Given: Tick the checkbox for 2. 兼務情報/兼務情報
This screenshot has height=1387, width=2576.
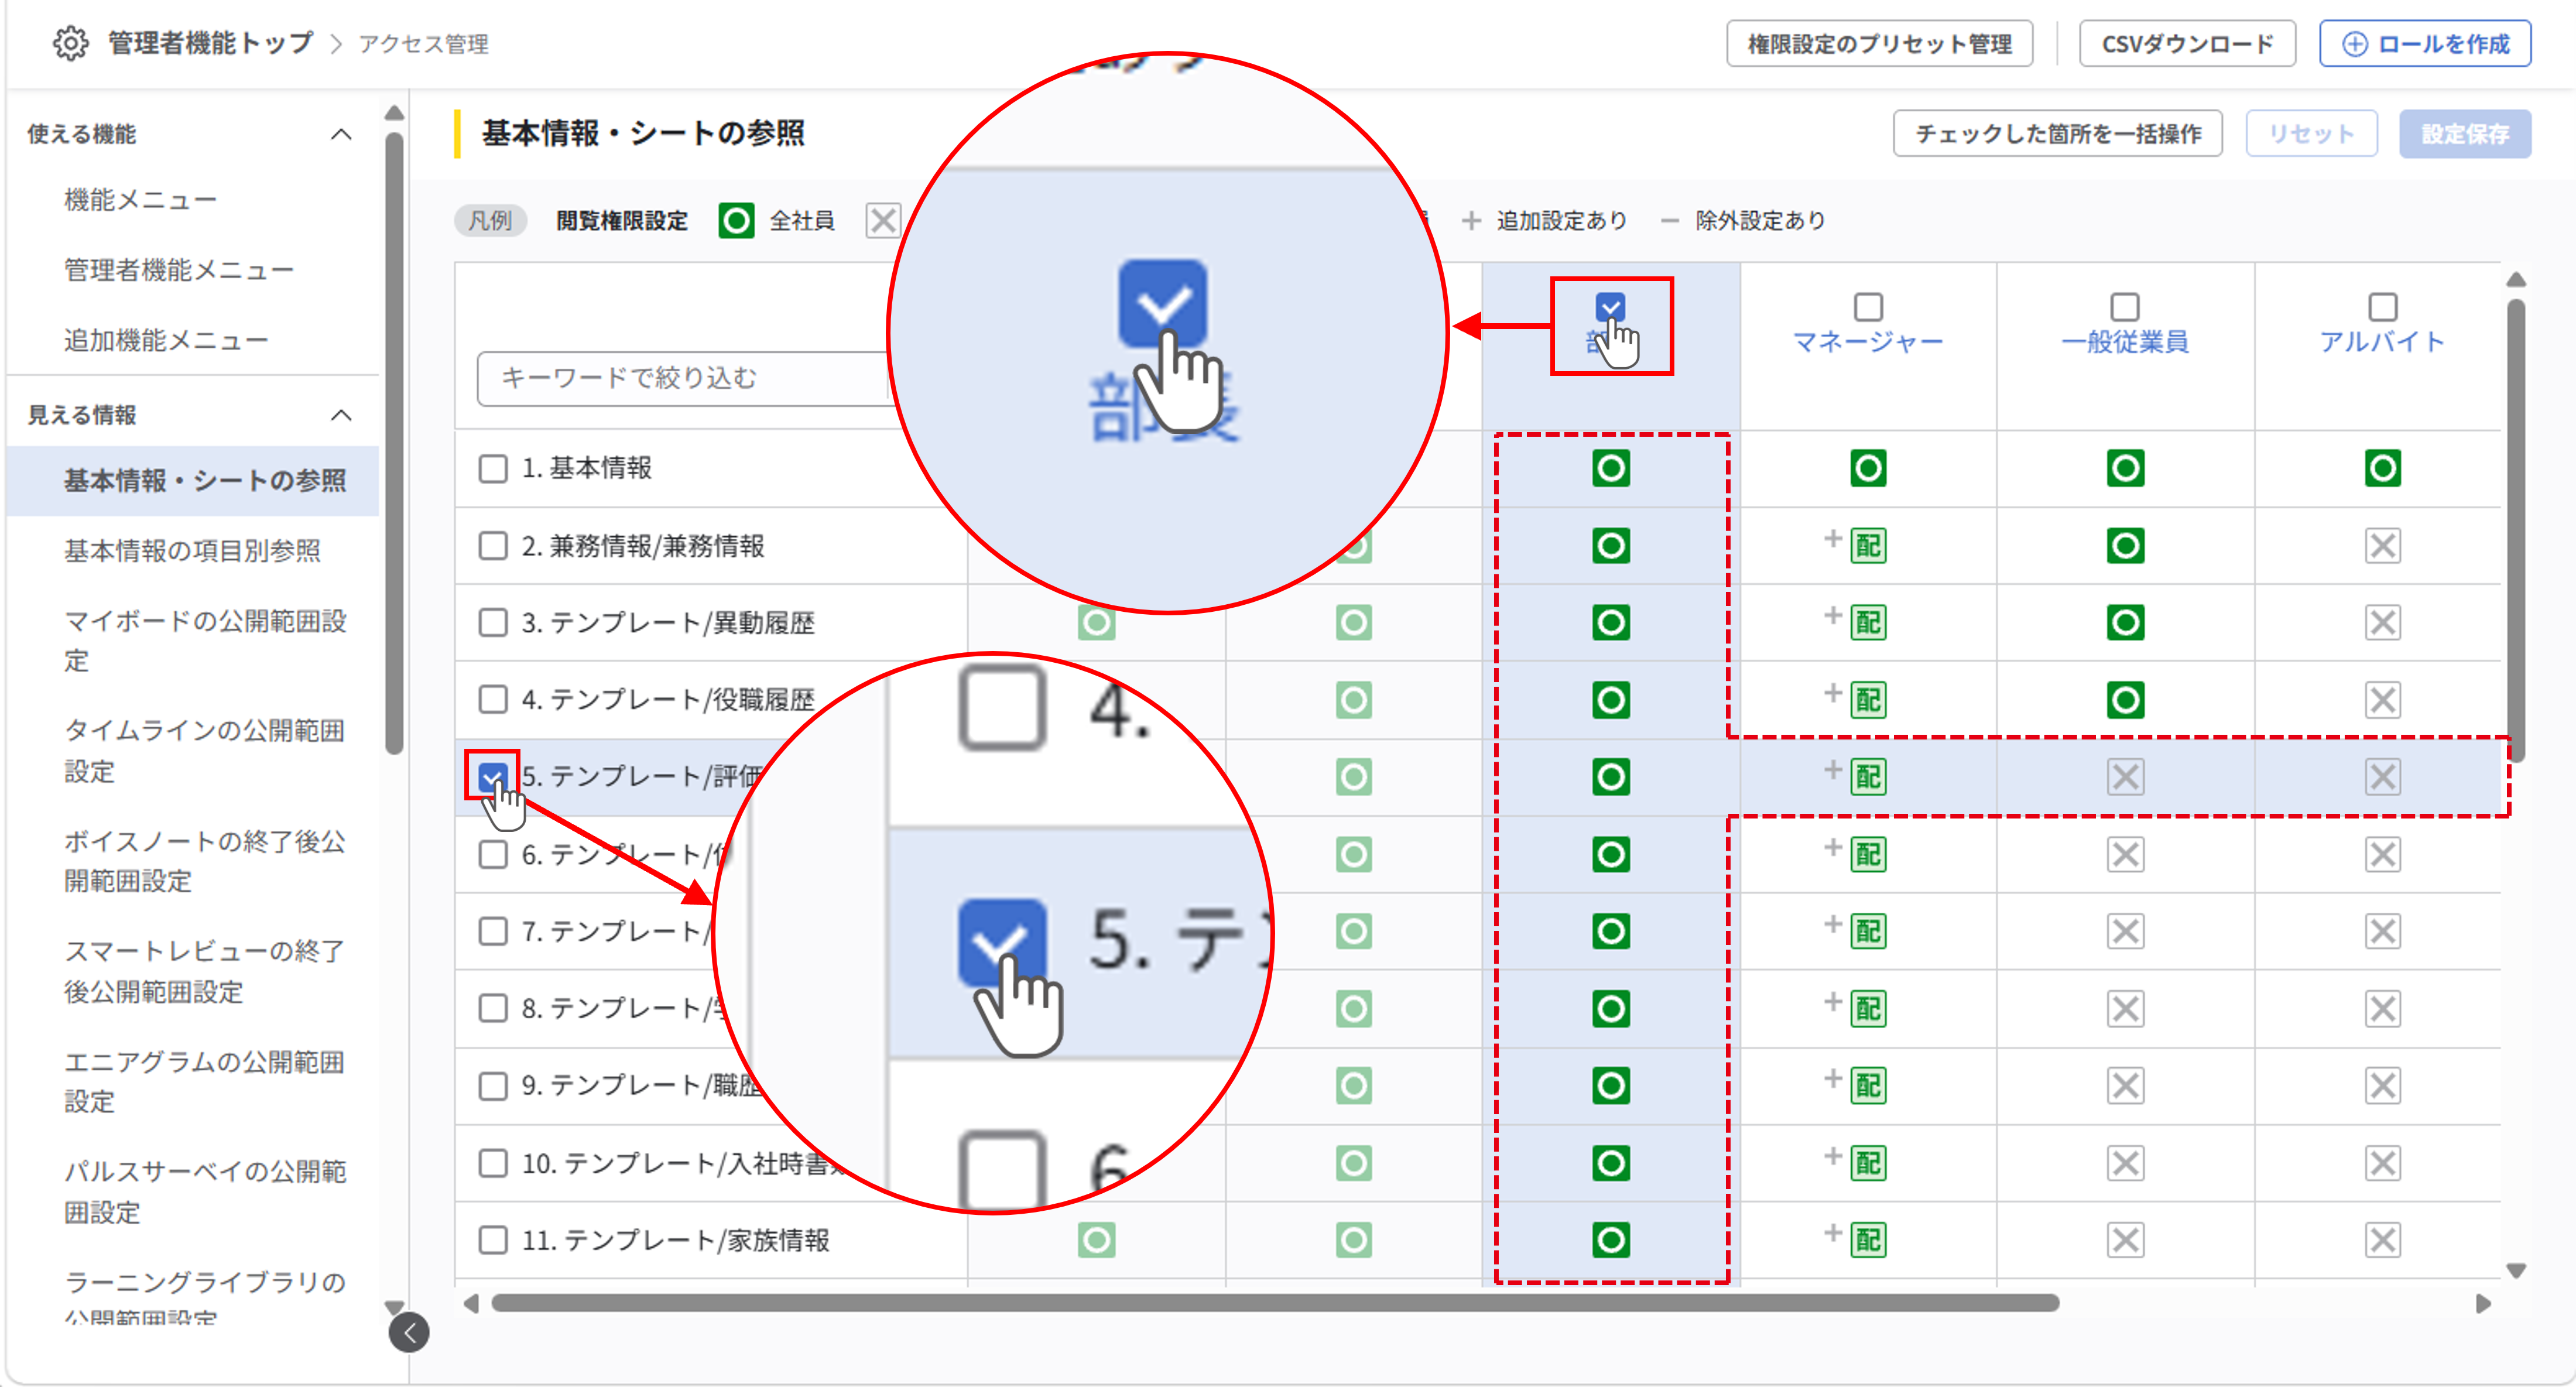Looking at the screenshot, I should tap(493, 546).
